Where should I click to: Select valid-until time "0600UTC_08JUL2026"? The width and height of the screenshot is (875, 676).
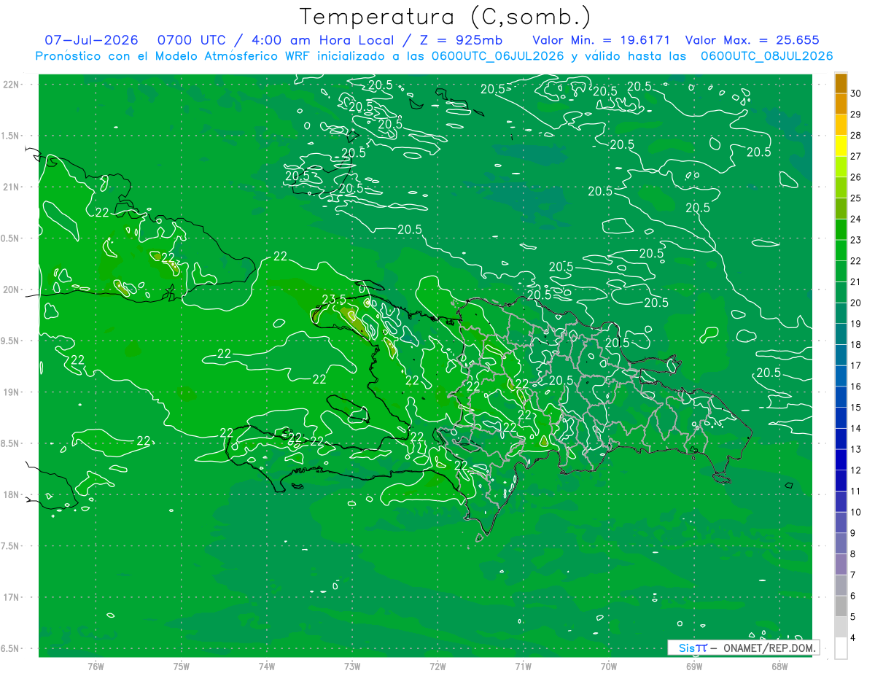tap(766, 56)
